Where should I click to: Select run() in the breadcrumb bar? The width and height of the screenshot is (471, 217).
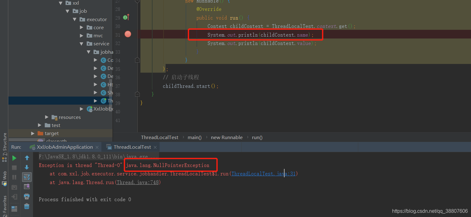pyautogui.click(x=257, y=137)
